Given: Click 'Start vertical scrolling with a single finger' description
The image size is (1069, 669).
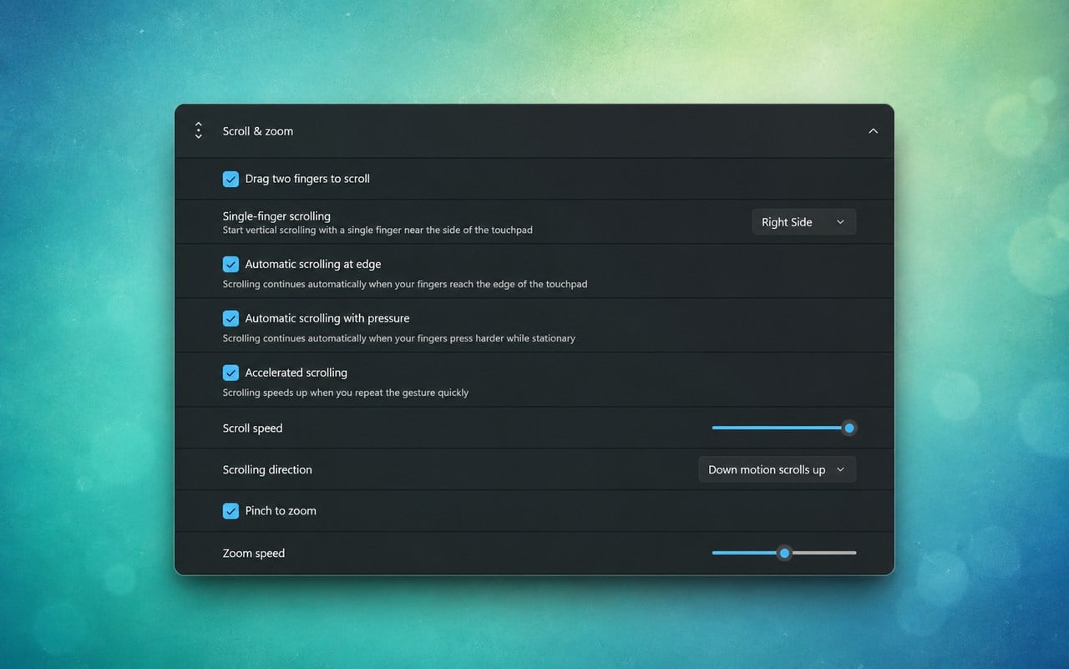Looking at the screenshot, I should pyautogui.click(x=377, y=230).
